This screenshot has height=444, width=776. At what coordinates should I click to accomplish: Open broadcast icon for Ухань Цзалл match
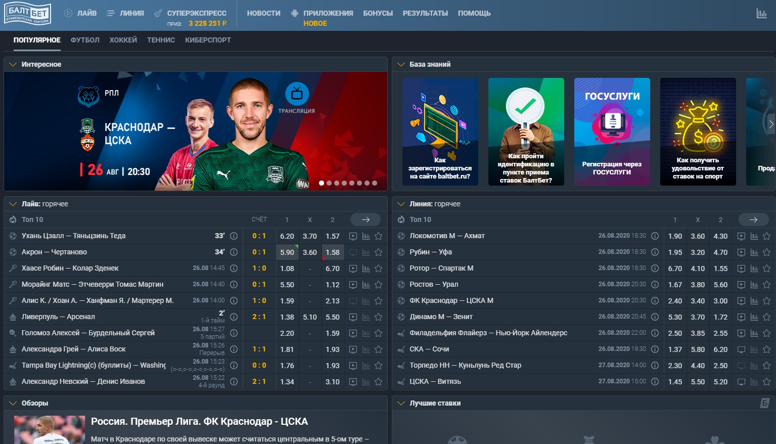353,236
